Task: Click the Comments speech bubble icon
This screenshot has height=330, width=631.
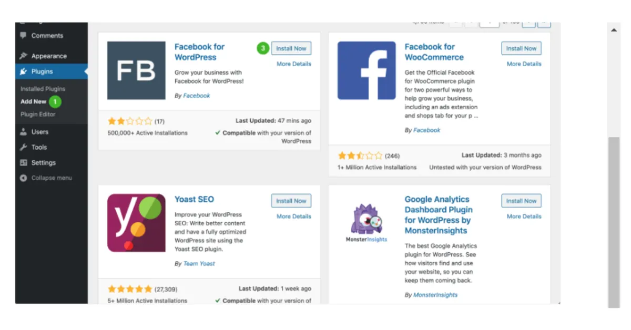Action: coord(23,36)
